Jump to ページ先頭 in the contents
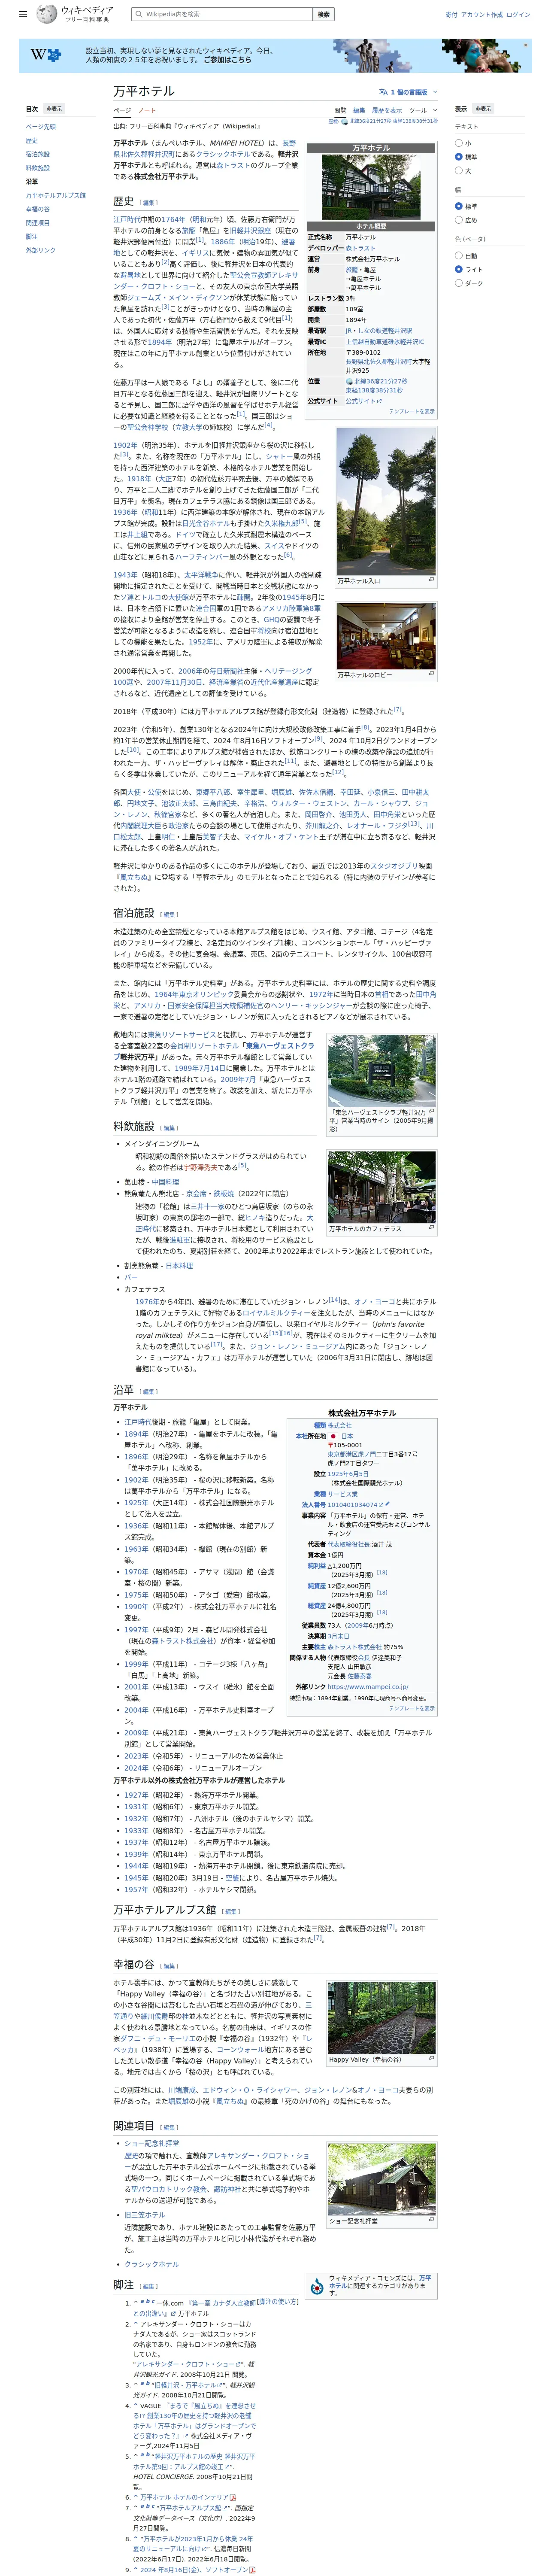 pyautogui.click(x=41, y=127)
